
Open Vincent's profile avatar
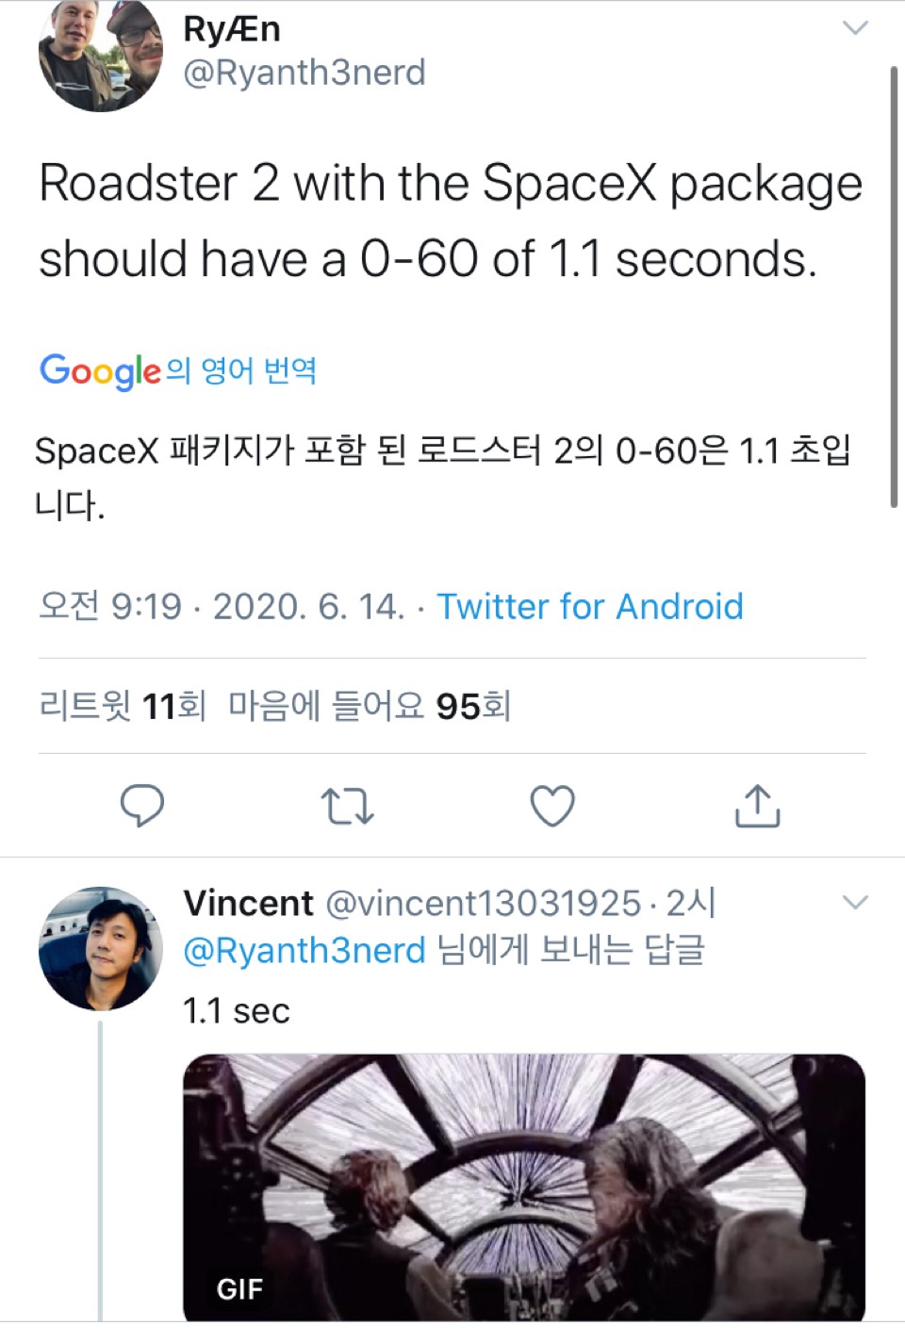click(x=100, y=948)
